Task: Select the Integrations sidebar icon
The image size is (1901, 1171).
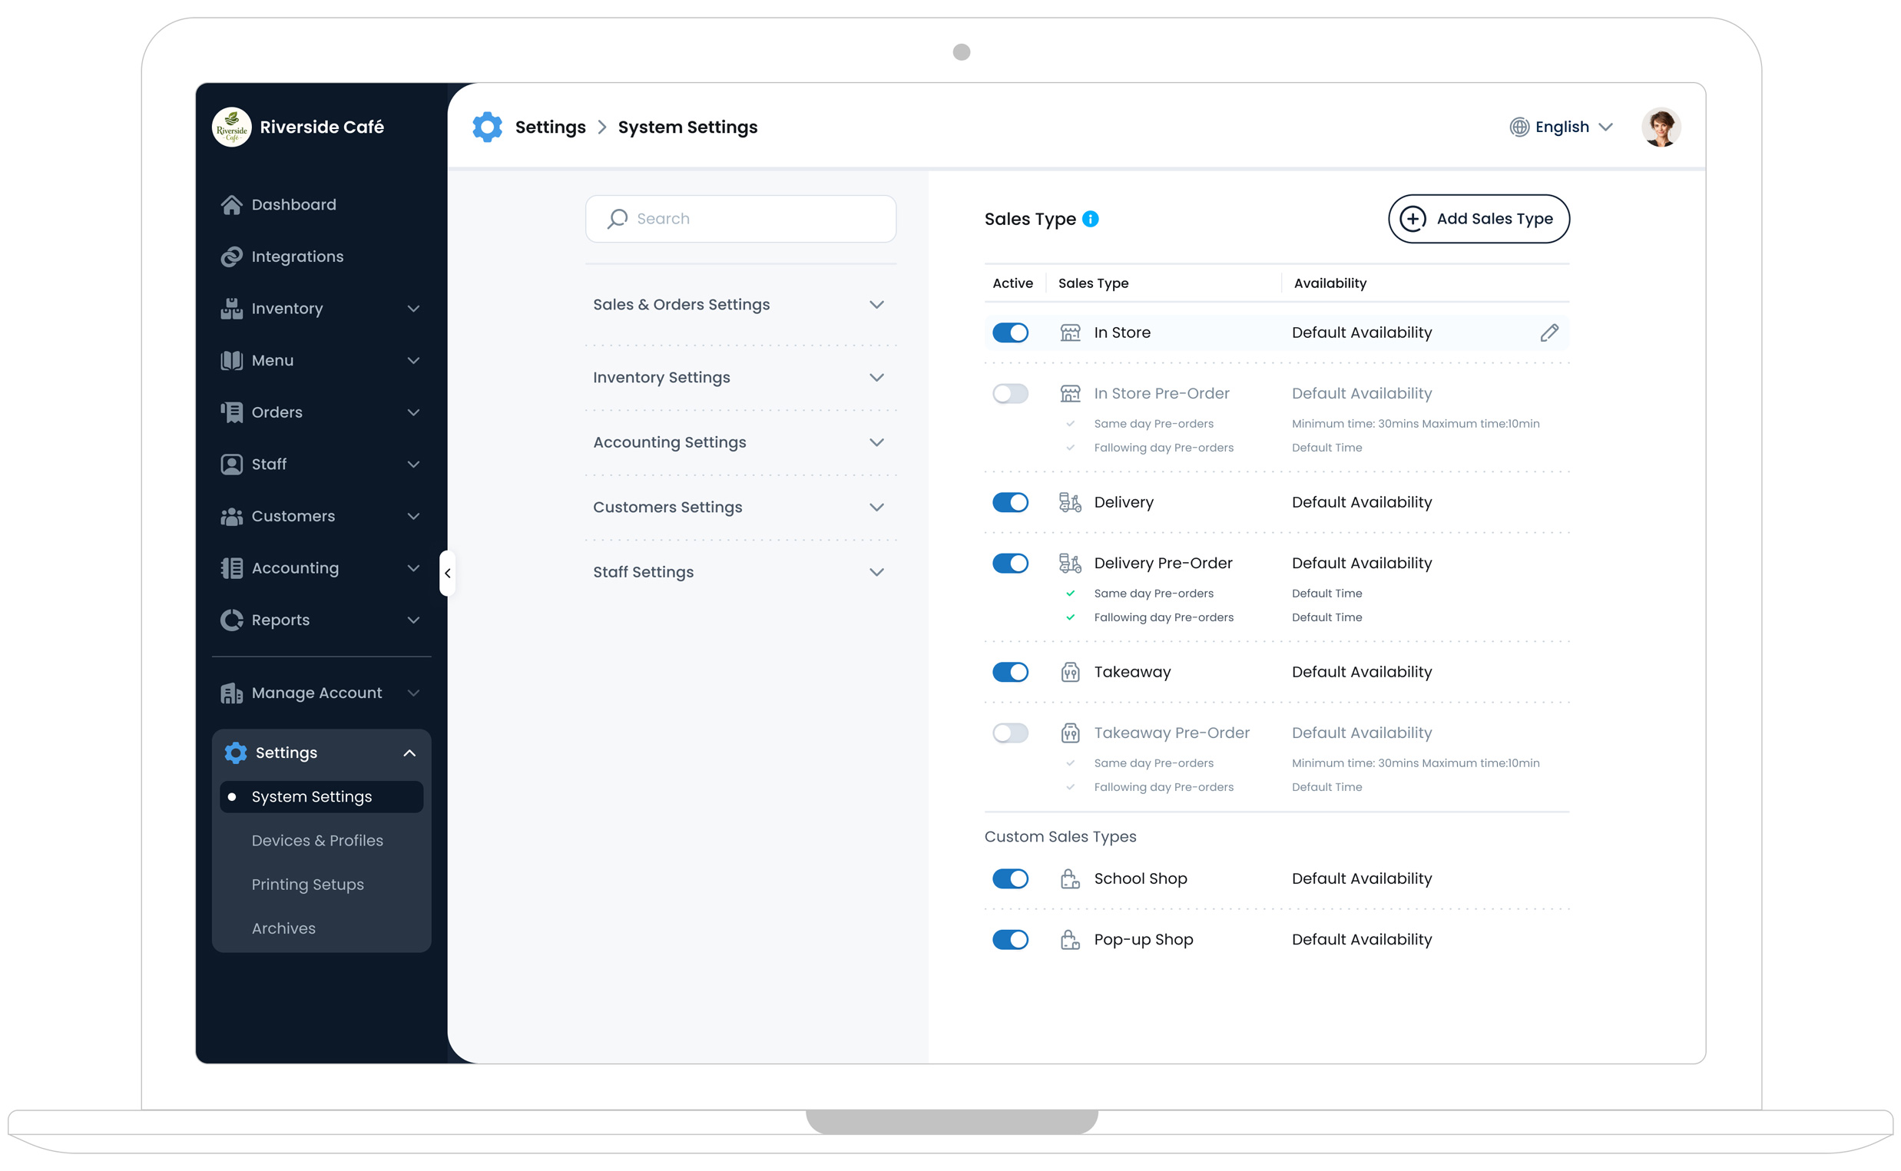Action: point(231,256)
